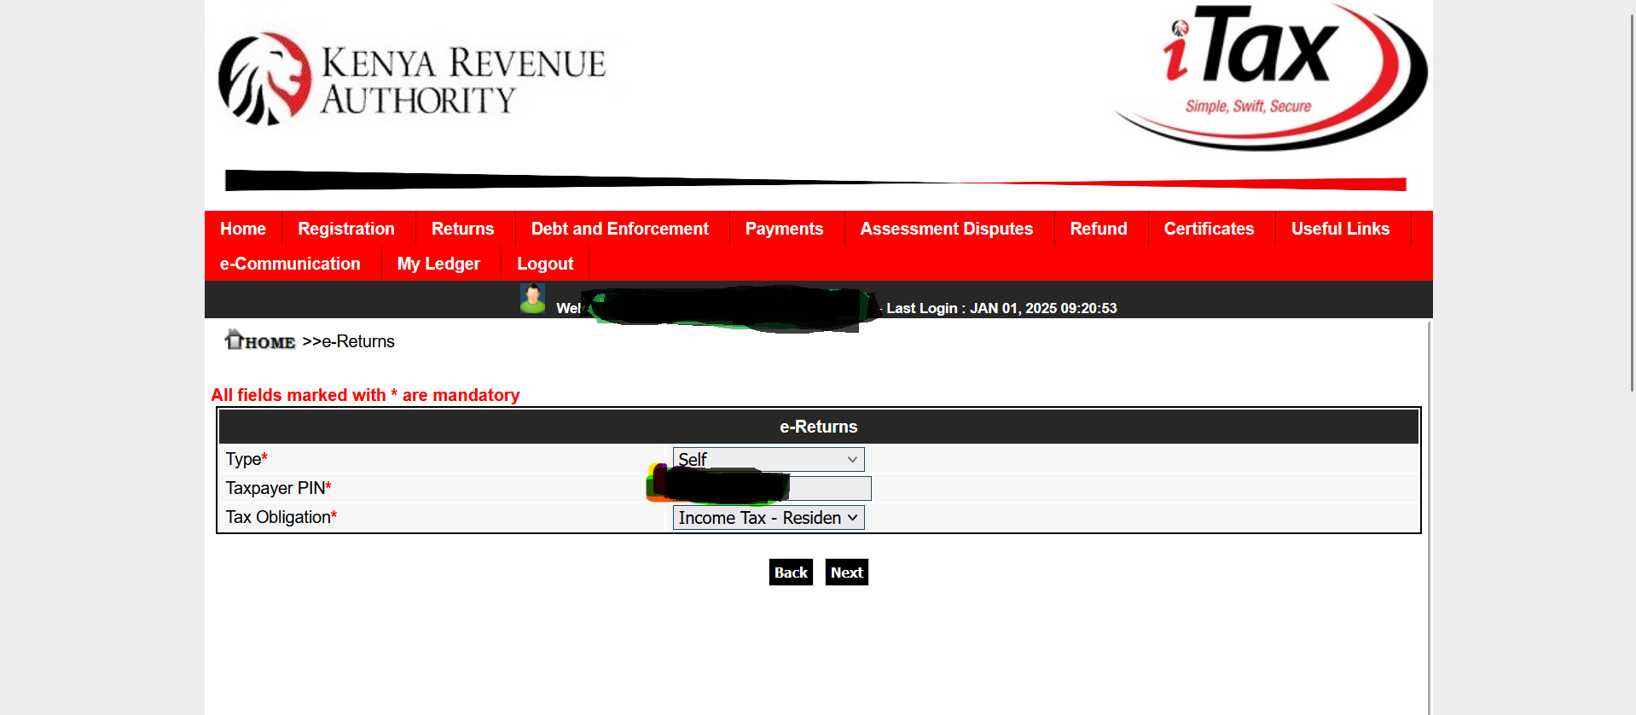
Task: Open the Payments menu
Action: point(785,229)
